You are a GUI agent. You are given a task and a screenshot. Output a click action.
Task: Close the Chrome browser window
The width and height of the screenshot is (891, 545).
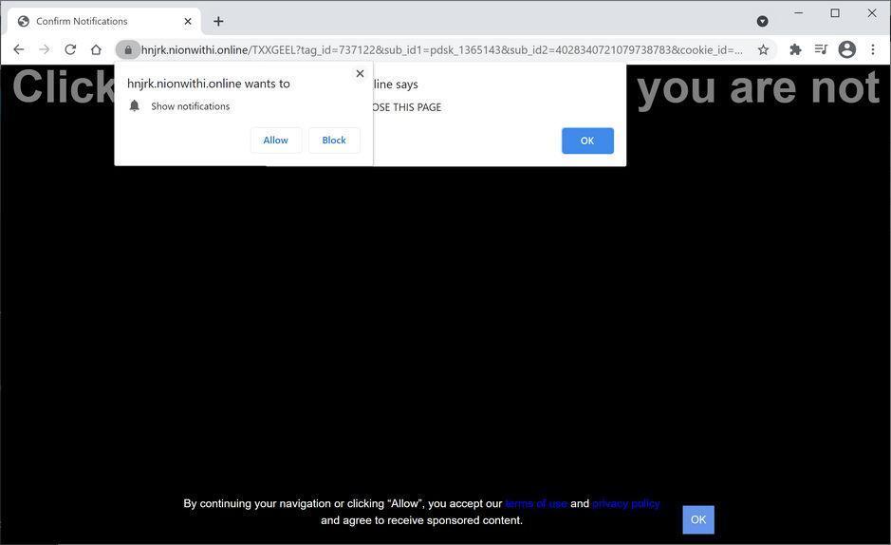872,12
